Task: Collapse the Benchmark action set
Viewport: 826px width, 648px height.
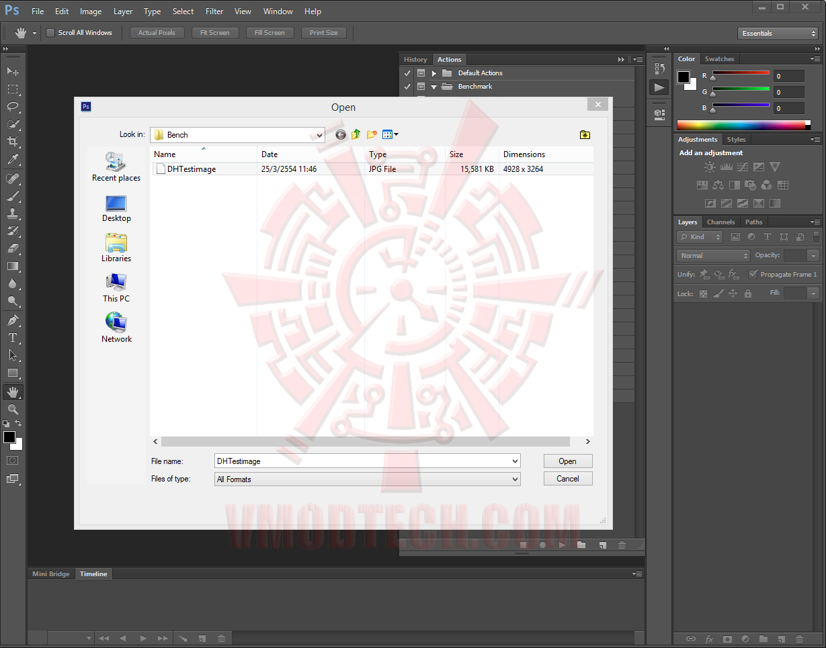Action: click(x=434, y=87)
